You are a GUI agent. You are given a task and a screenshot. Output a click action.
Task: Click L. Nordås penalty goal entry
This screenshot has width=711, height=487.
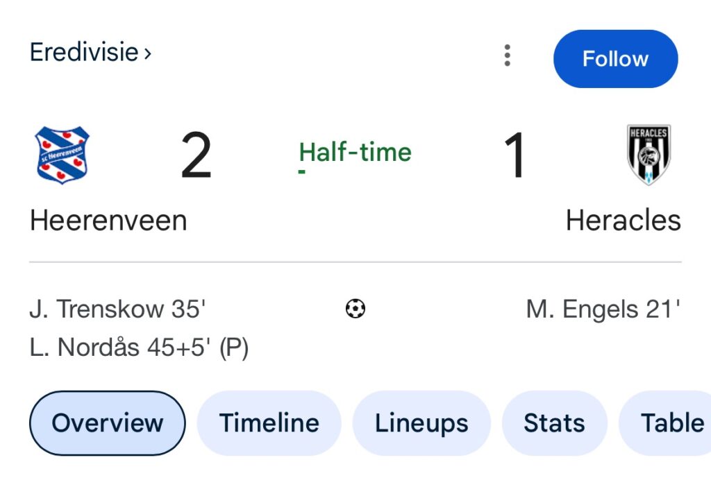(x=139, y=348)
